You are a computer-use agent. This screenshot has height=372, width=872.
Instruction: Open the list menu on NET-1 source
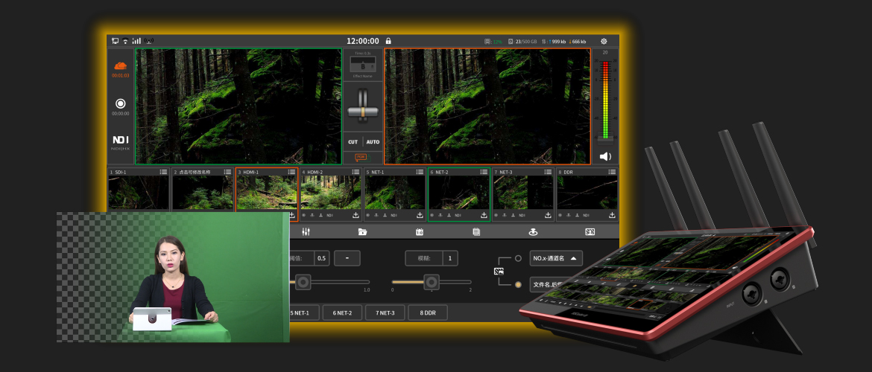point(420,172)
